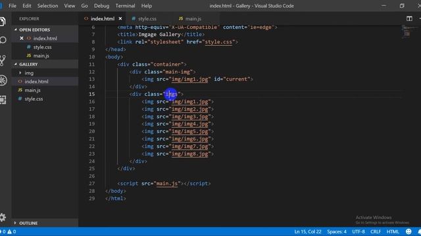Click the errors and warnings indicator
The height and width of the screenshot is (236, 421).
point(8,231)
